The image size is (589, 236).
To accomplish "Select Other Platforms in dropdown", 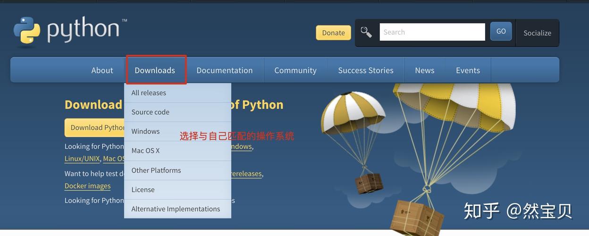I will [177, 170].
